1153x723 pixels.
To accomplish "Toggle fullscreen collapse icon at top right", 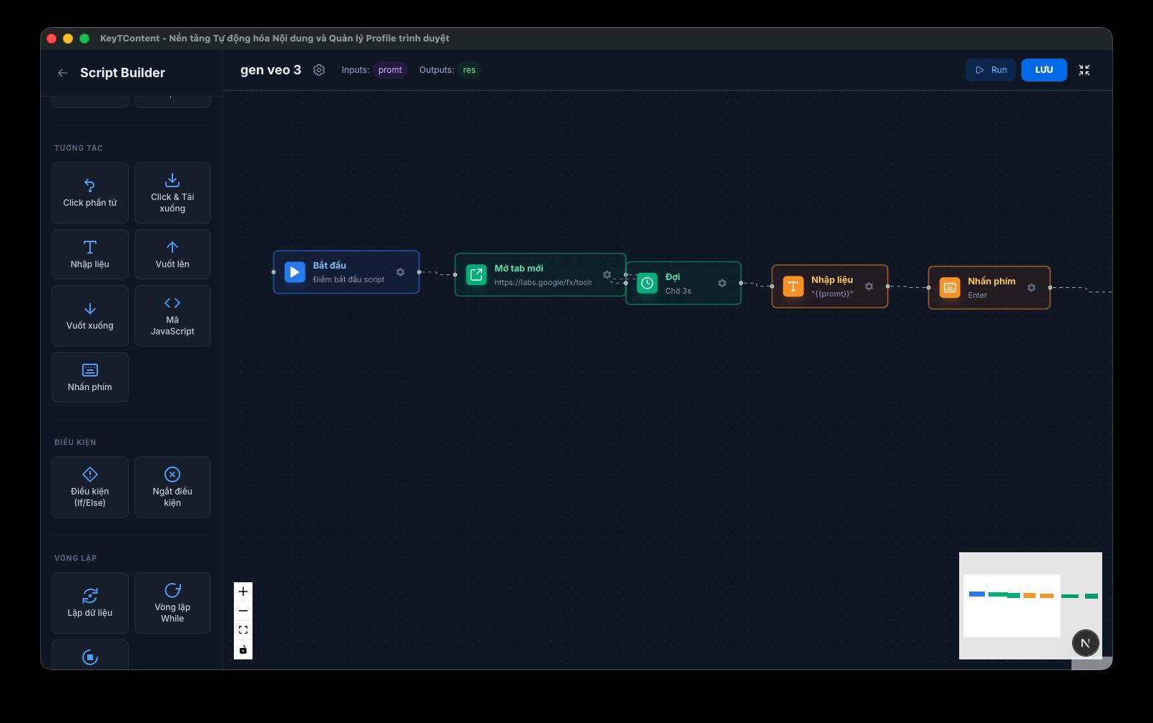I will click(1084, 70).
